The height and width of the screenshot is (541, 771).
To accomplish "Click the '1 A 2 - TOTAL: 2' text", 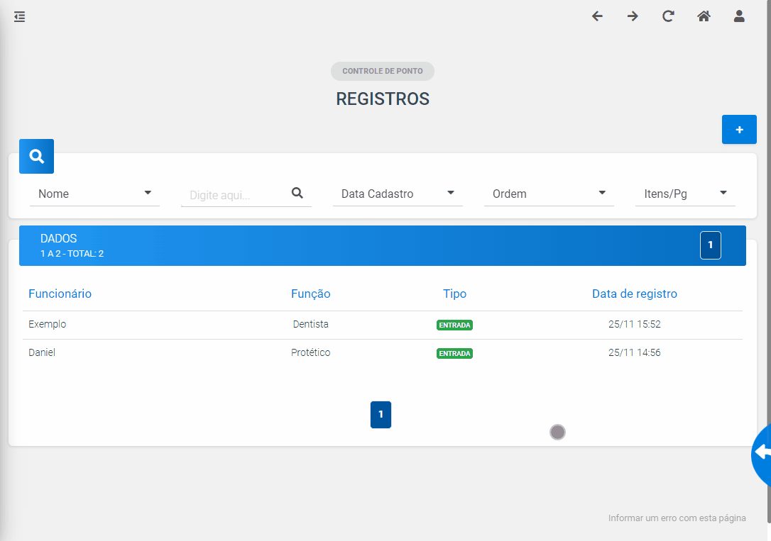I will 72,254.
